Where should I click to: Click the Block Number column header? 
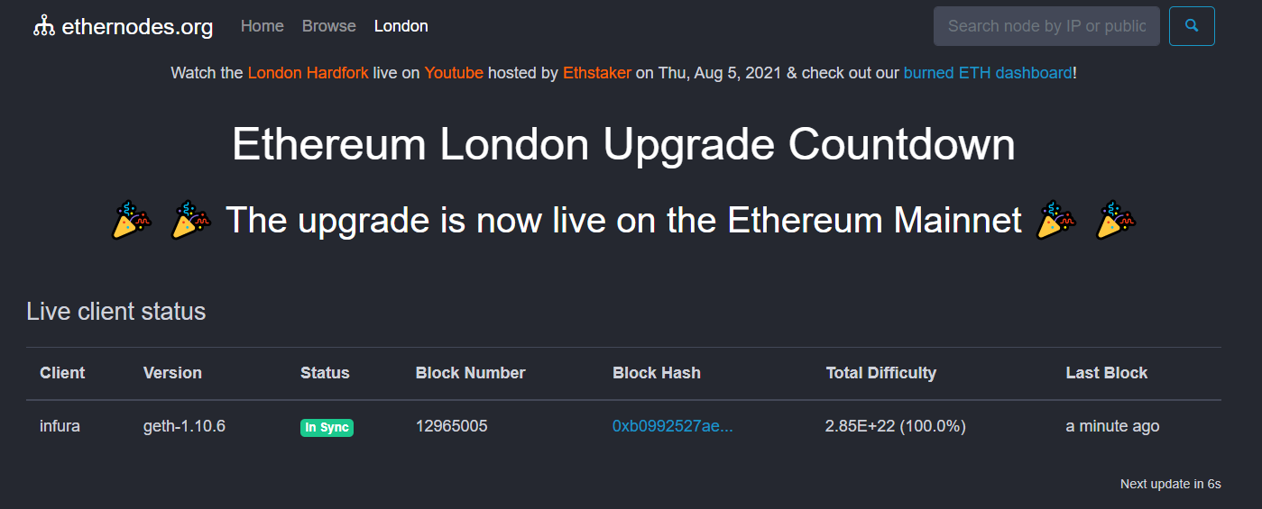click(470, 373)
